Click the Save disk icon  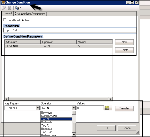[x=9, y=8]
